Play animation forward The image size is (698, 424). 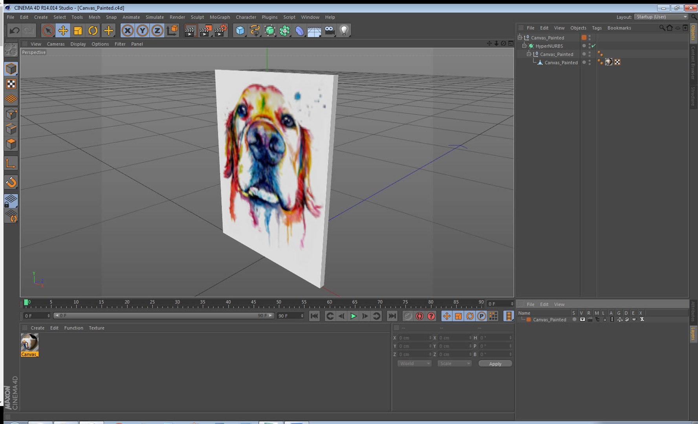click(x=353, y=316)
